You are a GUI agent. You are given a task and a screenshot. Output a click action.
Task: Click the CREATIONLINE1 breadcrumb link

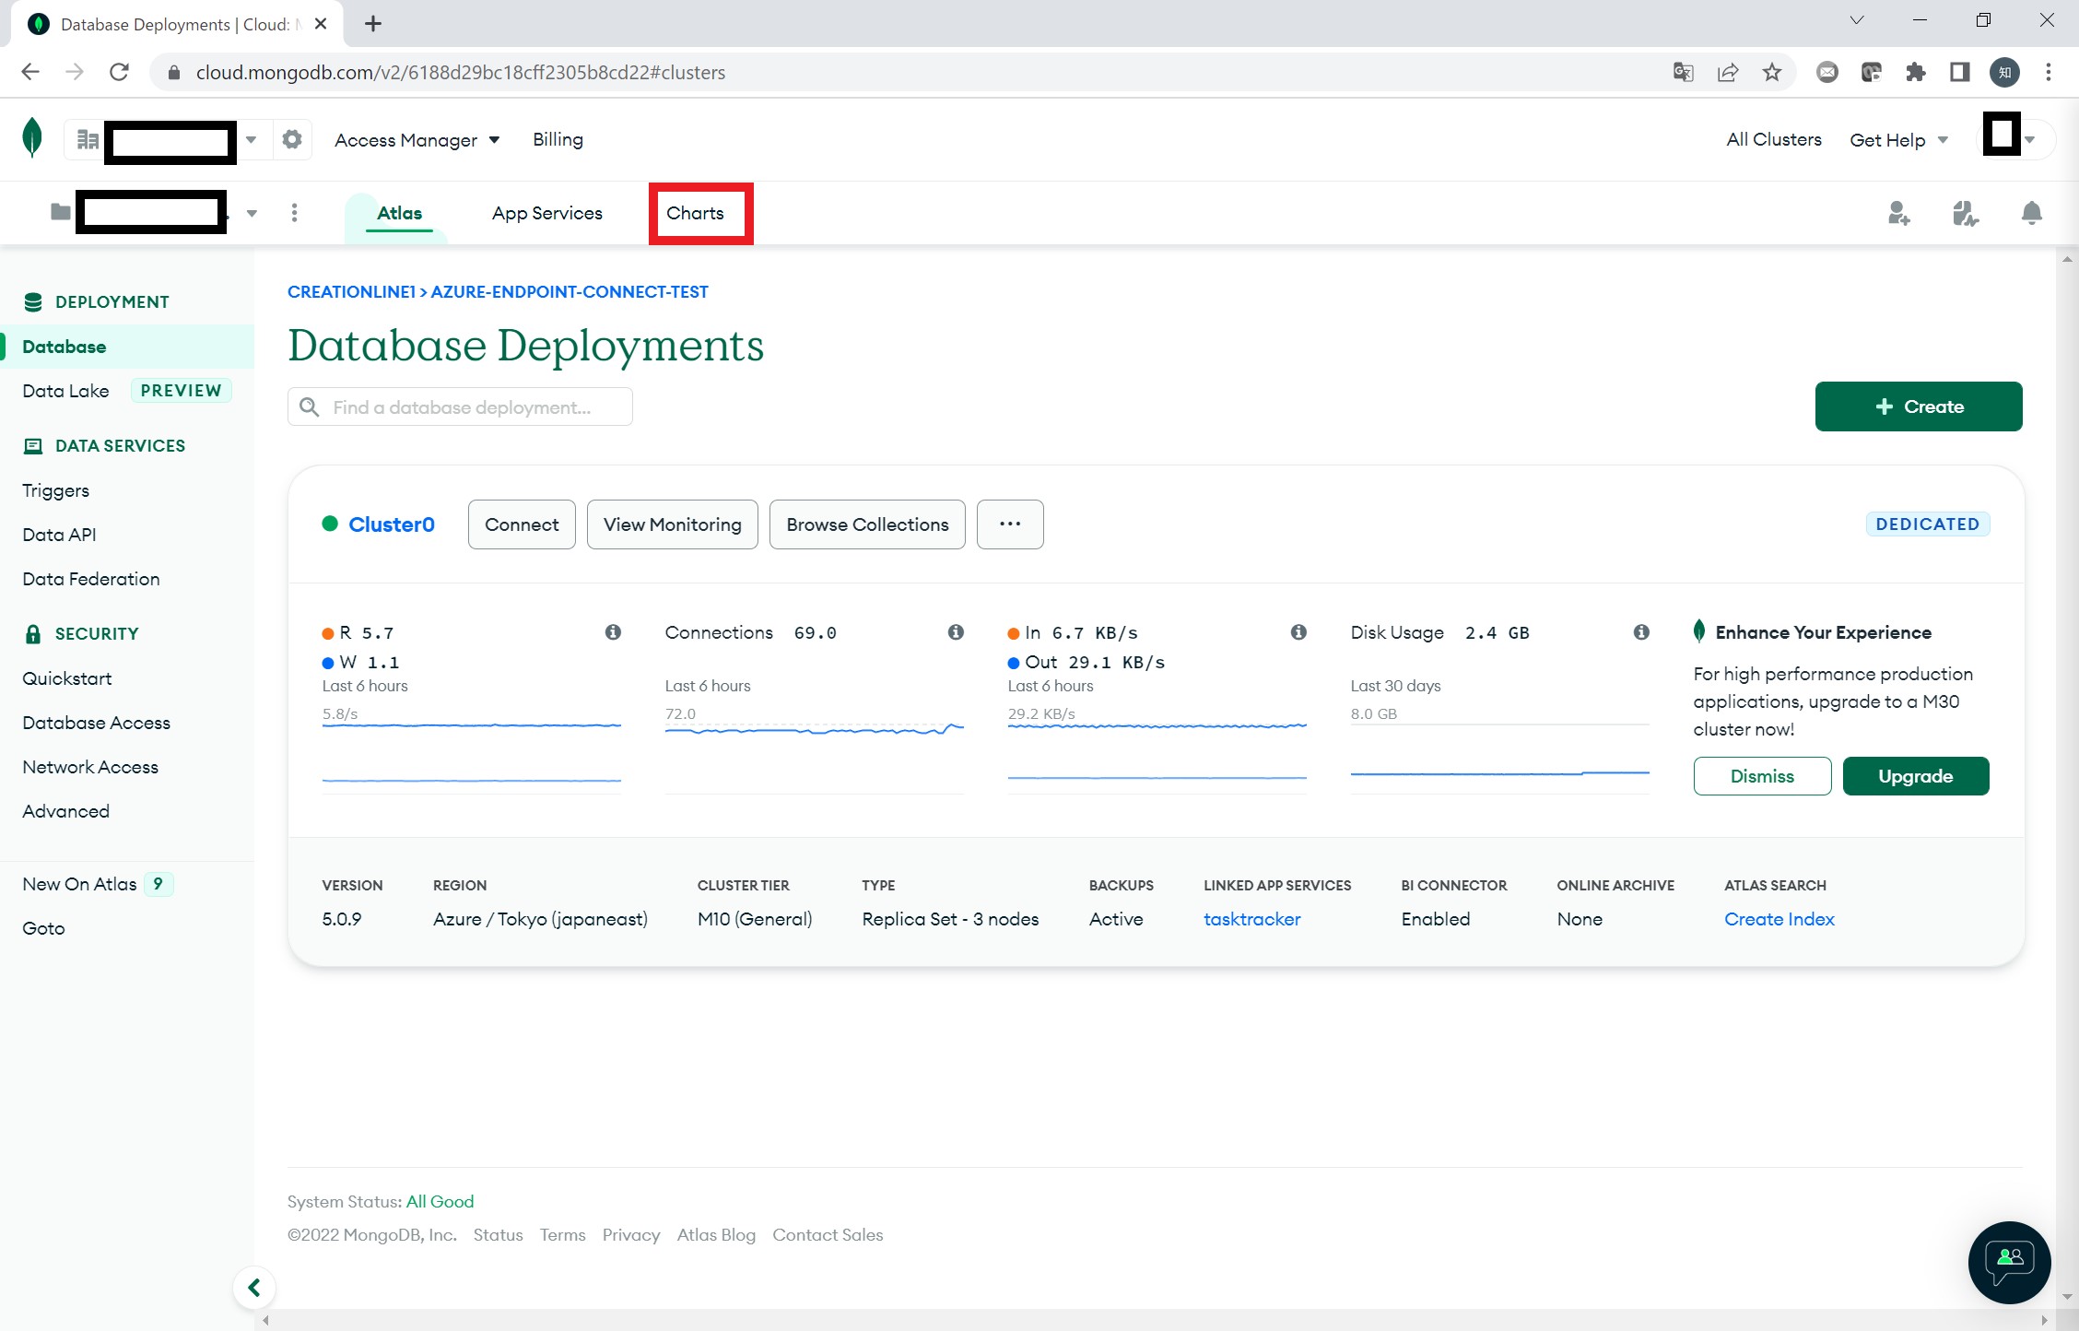(x=351, y=291)
